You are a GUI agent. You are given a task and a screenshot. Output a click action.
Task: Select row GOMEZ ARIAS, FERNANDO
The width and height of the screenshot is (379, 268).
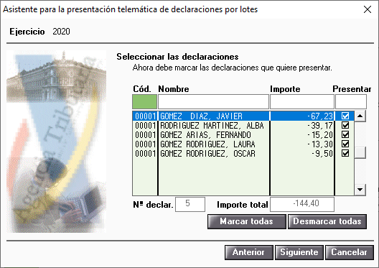click(x=243, y=135)
